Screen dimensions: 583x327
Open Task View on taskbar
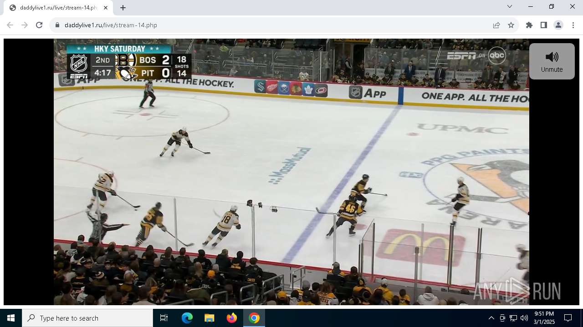point(164,318)
